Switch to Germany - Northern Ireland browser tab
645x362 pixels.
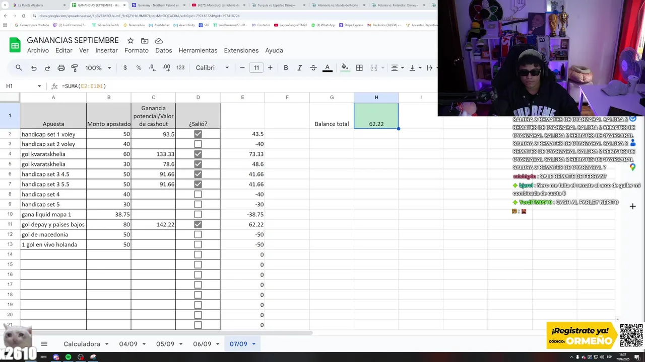(158, 5)
